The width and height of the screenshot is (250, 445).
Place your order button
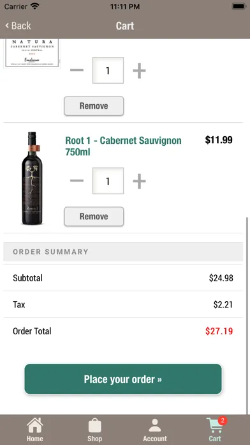pyautogui.click(x=123, y=379)
